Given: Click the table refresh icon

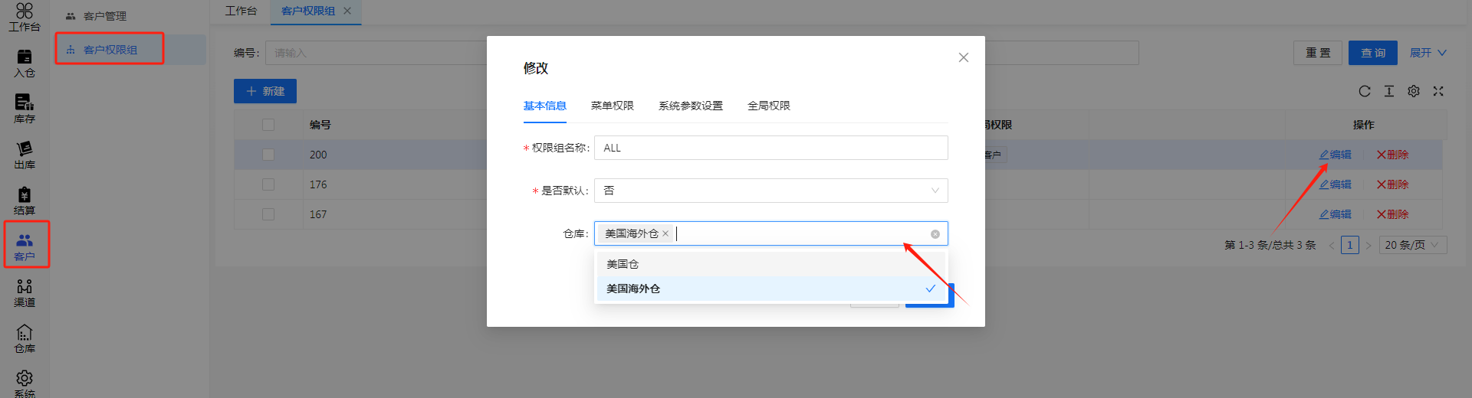Looking at the screenshot, I should click(x=1365, y=91).
